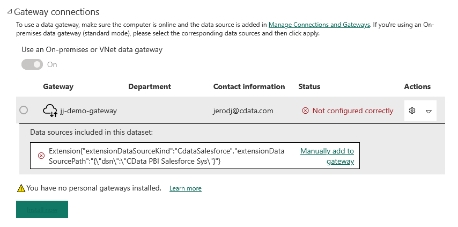
Task: Click Manually add to gateway link
Action: (327, 156)
